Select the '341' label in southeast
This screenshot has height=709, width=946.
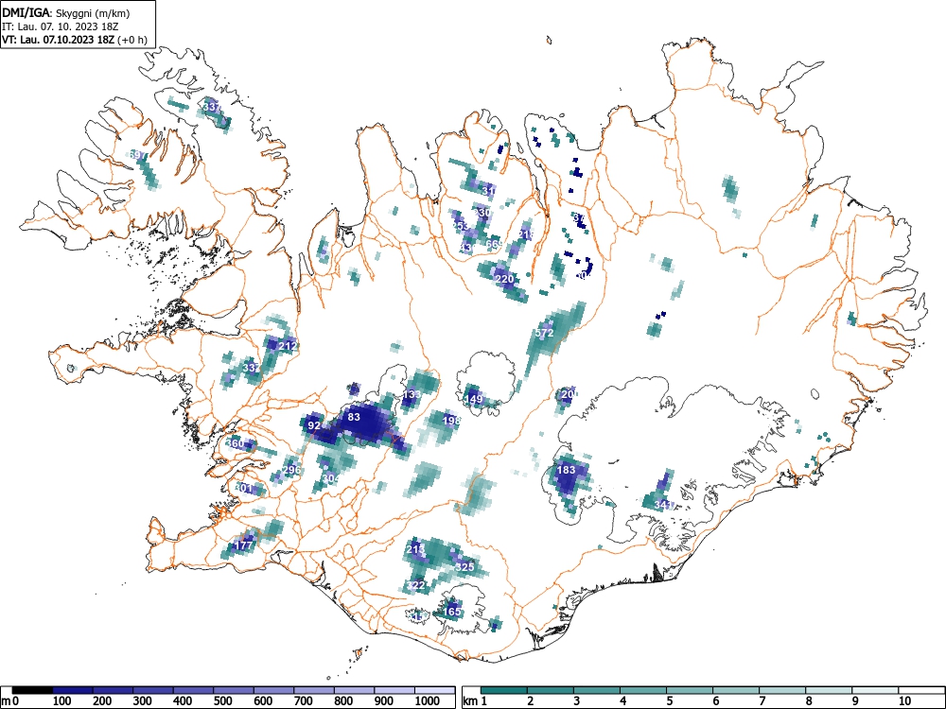click(x=664, y=505)
